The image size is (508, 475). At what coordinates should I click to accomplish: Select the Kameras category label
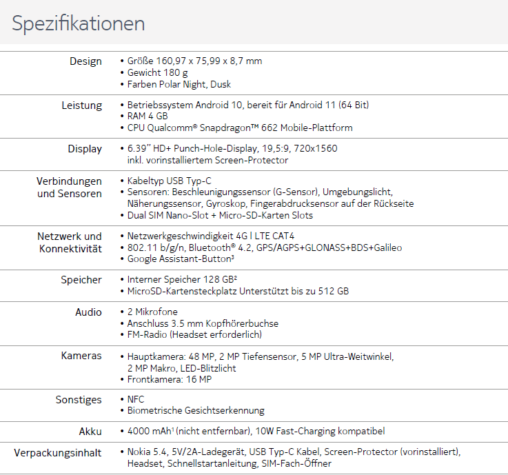pyautogui.click(x=81, y=356)
